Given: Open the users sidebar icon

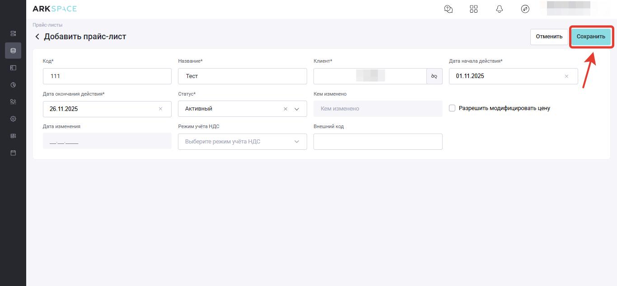Looking at the screenshot, I should coord(13,102).
